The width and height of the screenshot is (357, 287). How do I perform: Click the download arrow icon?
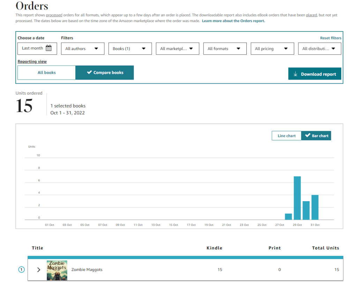point(295,74)
